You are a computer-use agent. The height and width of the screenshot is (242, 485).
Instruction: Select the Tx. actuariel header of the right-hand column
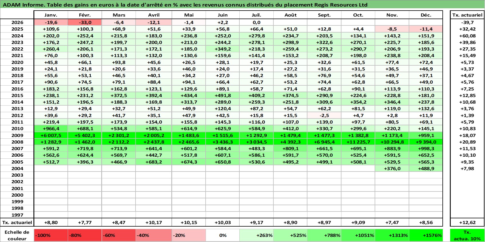point(467,15)
